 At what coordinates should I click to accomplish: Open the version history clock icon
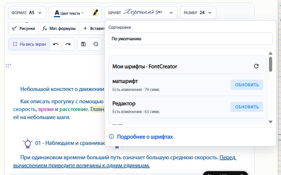coord(96,44)
